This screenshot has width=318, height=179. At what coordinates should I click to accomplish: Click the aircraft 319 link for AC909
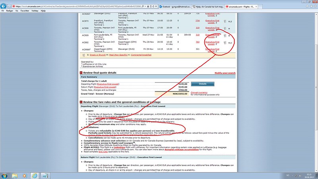(x=198, y=35)
